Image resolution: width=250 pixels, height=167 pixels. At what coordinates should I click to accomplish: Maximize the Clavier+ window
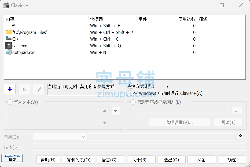point(222,5)
